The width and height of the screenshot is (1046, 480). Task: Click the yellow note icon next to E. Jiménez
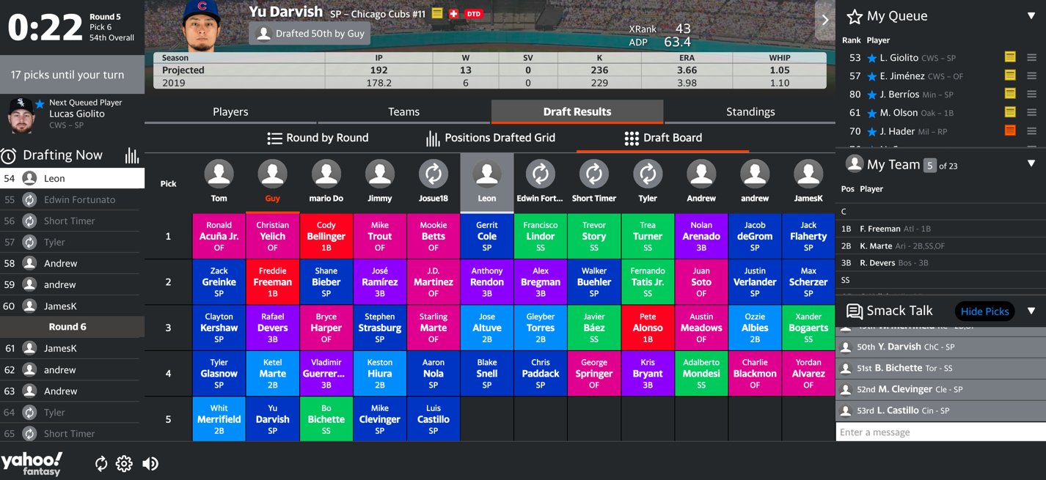point(1010,75)
